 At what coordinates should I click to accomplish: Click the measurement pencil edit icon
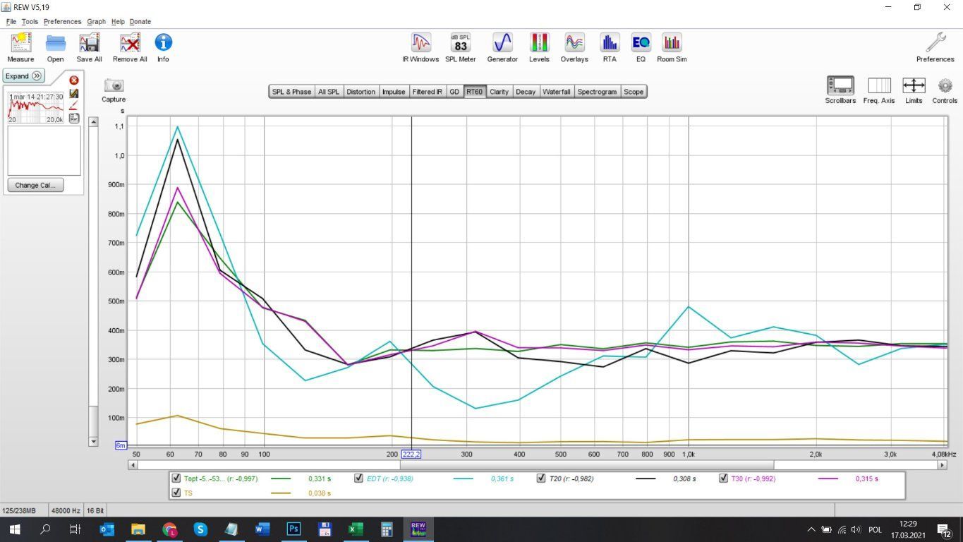point(74,105)
